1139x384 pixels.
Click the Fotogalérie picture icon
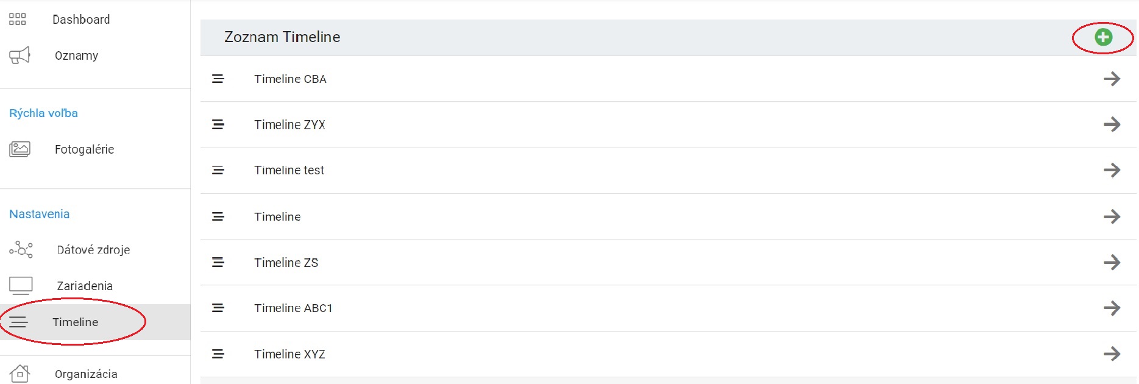click(x=20, y=149)
